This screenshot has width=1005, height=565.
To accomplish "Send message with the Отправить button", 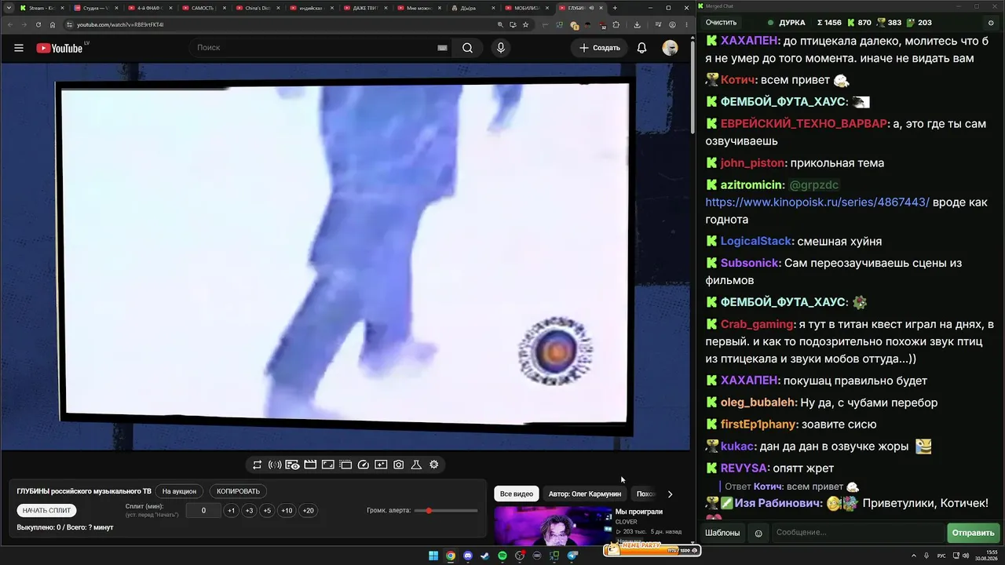I will point(973,533).
